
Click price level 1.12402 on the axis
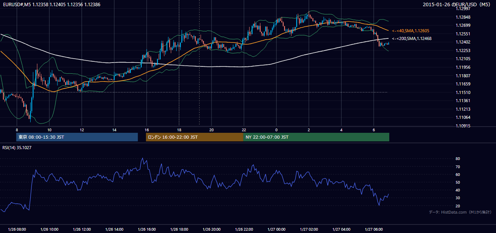pos(463,42)
